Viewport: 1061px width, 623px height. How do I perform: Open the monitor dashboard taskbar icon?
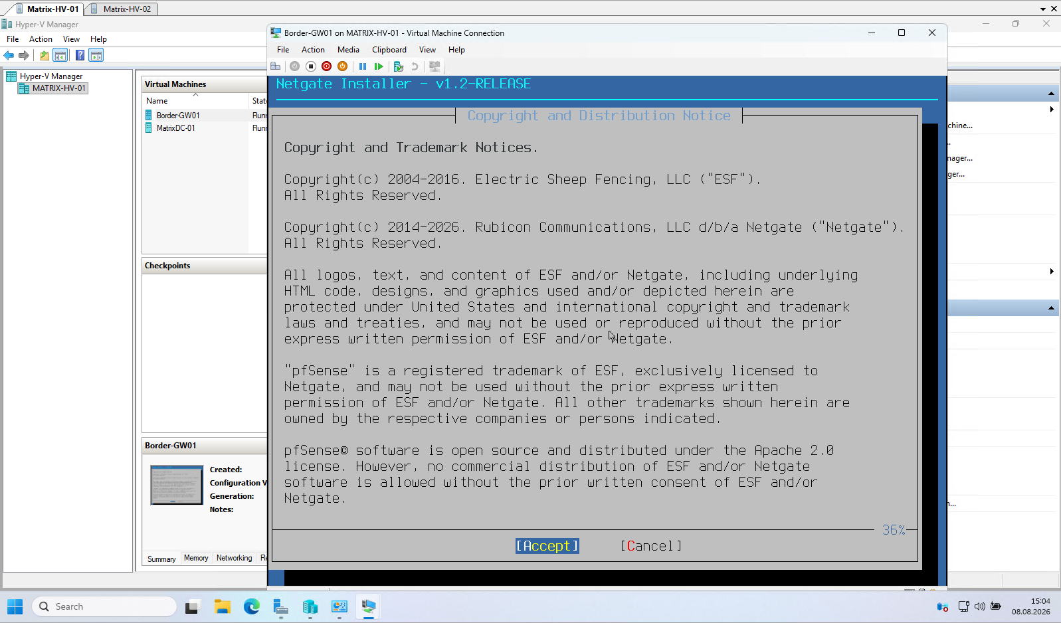(339, 606)
